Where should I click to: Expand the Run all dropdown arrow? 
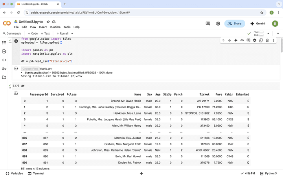pyautogui.click(x=72, y=33)
